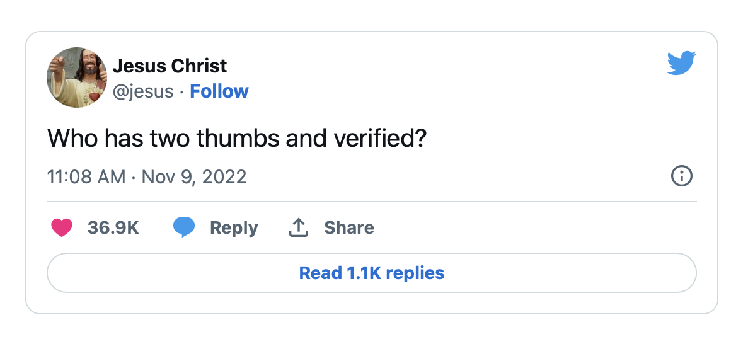
Task: Click Read 1.1K replies button
Action: pos(372,273)
